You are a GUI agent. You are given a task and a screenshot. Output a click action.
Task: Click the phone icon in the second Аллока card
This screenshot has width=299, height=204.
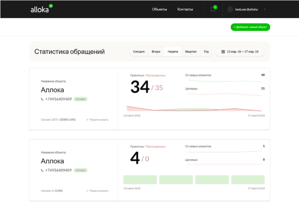(x=42, y=170)
